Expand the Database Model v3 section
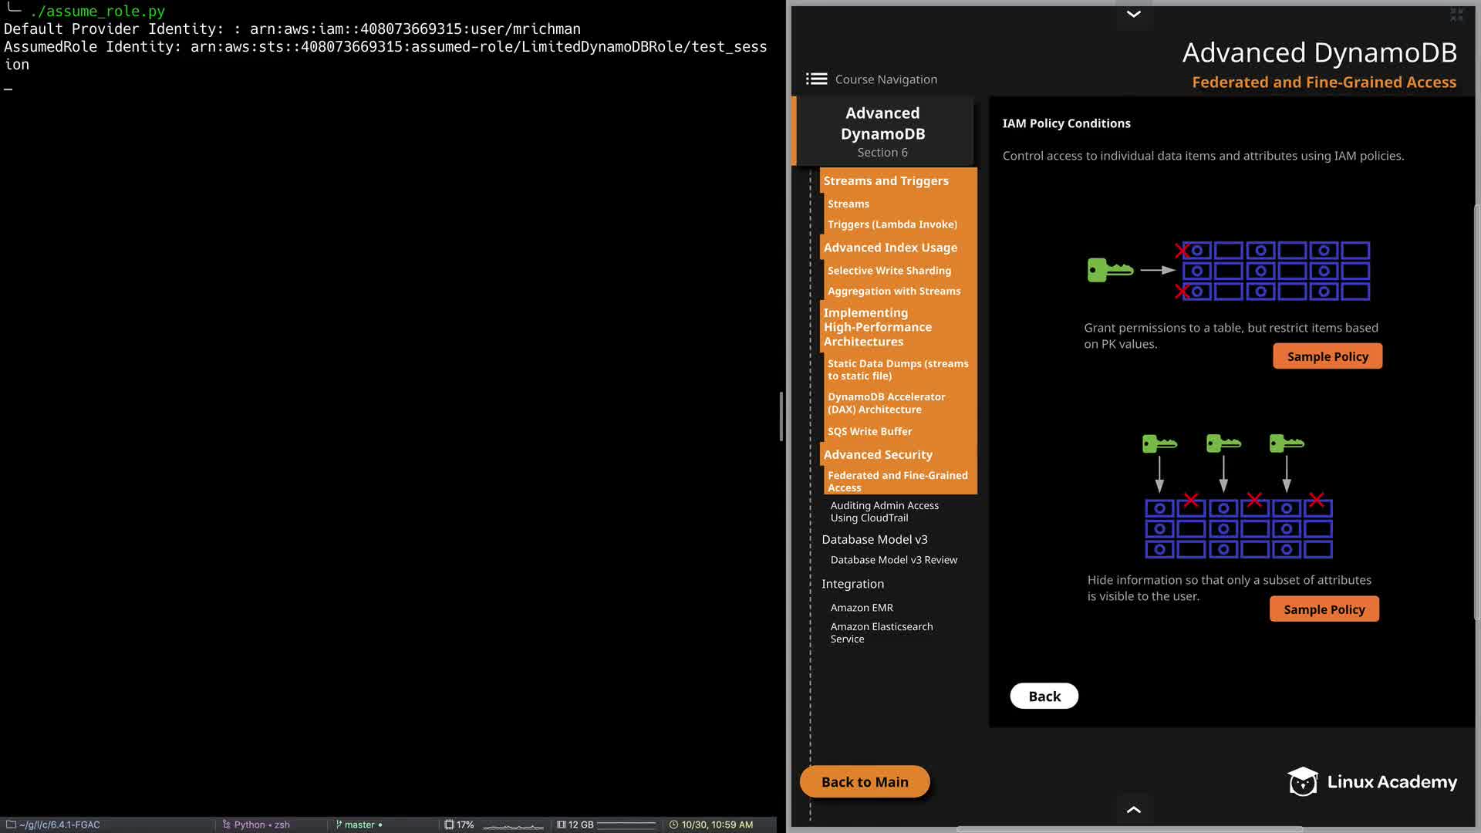Viewport: 1481px width, 833px height. tap(874, 539)
